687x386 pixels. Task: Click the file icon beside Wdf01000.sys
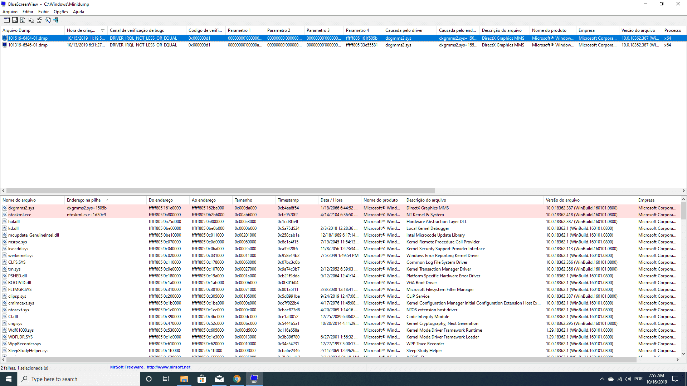[5, 330]
